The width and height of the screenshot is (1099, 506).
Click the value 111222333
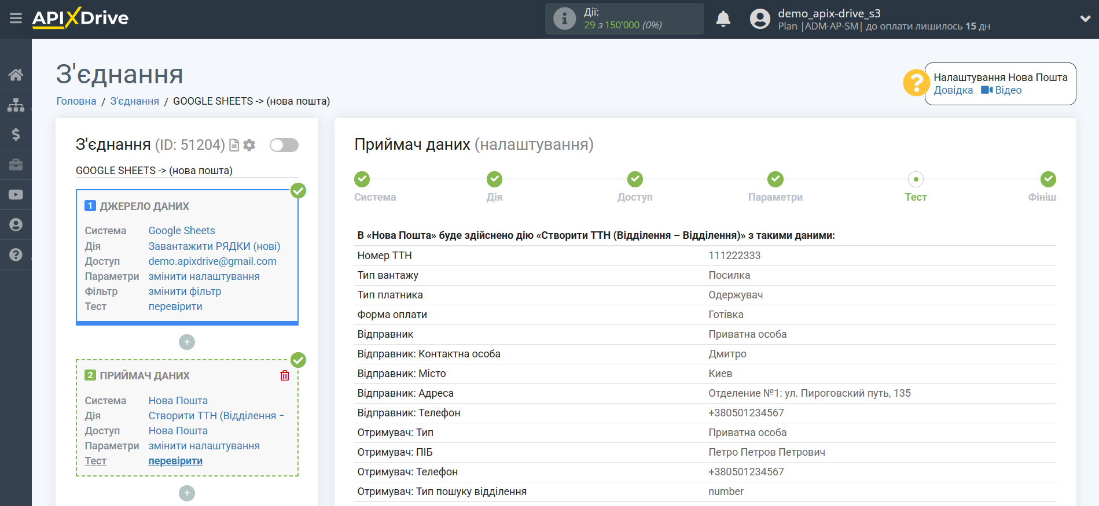pos(734,256)
